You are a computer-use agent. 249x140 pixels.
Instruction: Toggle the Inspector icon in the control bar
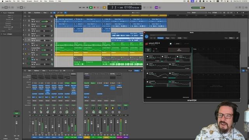[6, 7]
